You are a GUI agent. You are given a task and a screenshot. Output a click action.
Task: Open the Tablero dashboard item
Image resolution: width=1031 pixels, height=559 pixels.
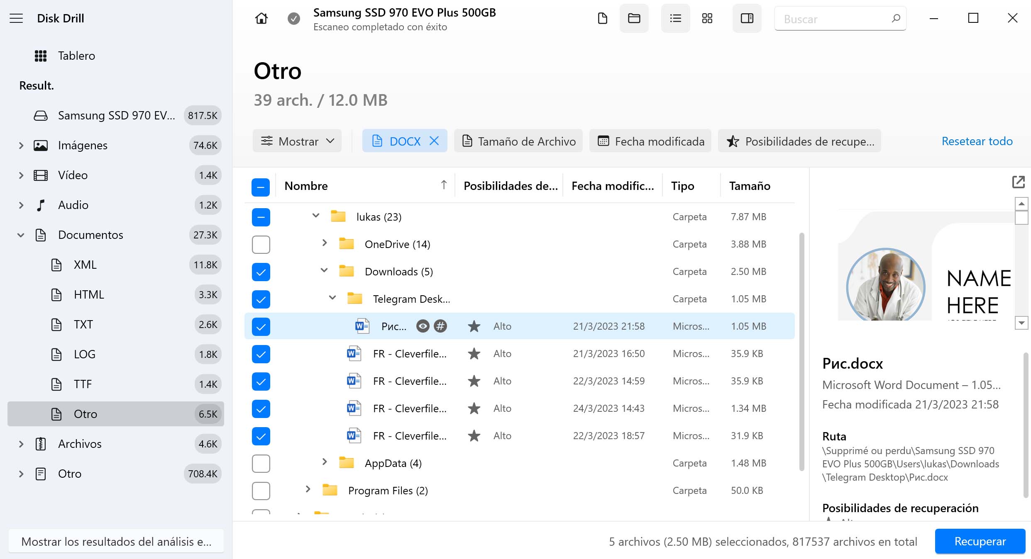point(116,56)
